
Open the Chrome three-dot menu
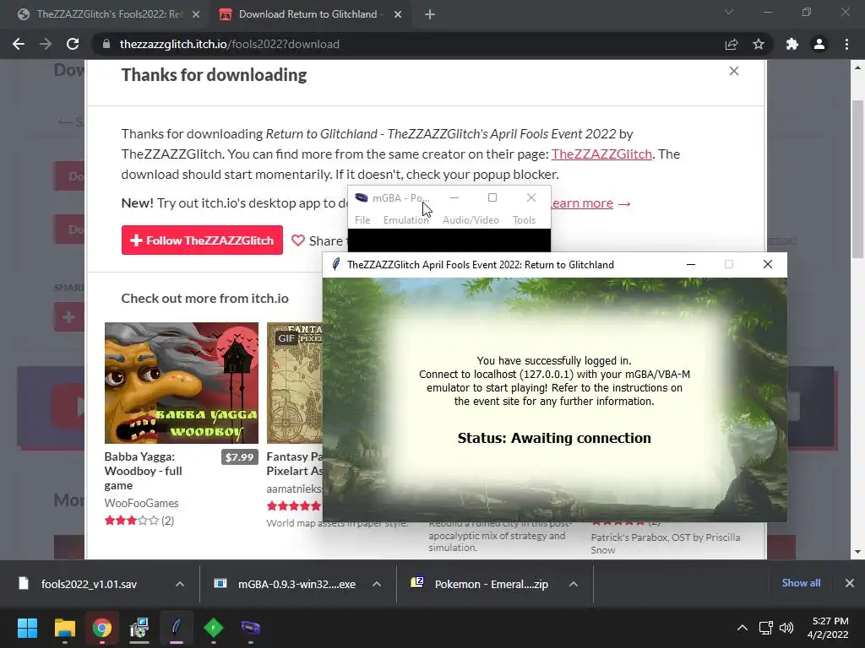846,44
